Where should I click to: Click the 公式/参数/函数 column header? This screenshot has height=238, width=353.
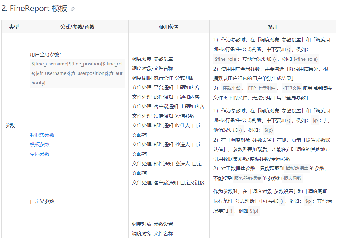(x=77, y=27)
